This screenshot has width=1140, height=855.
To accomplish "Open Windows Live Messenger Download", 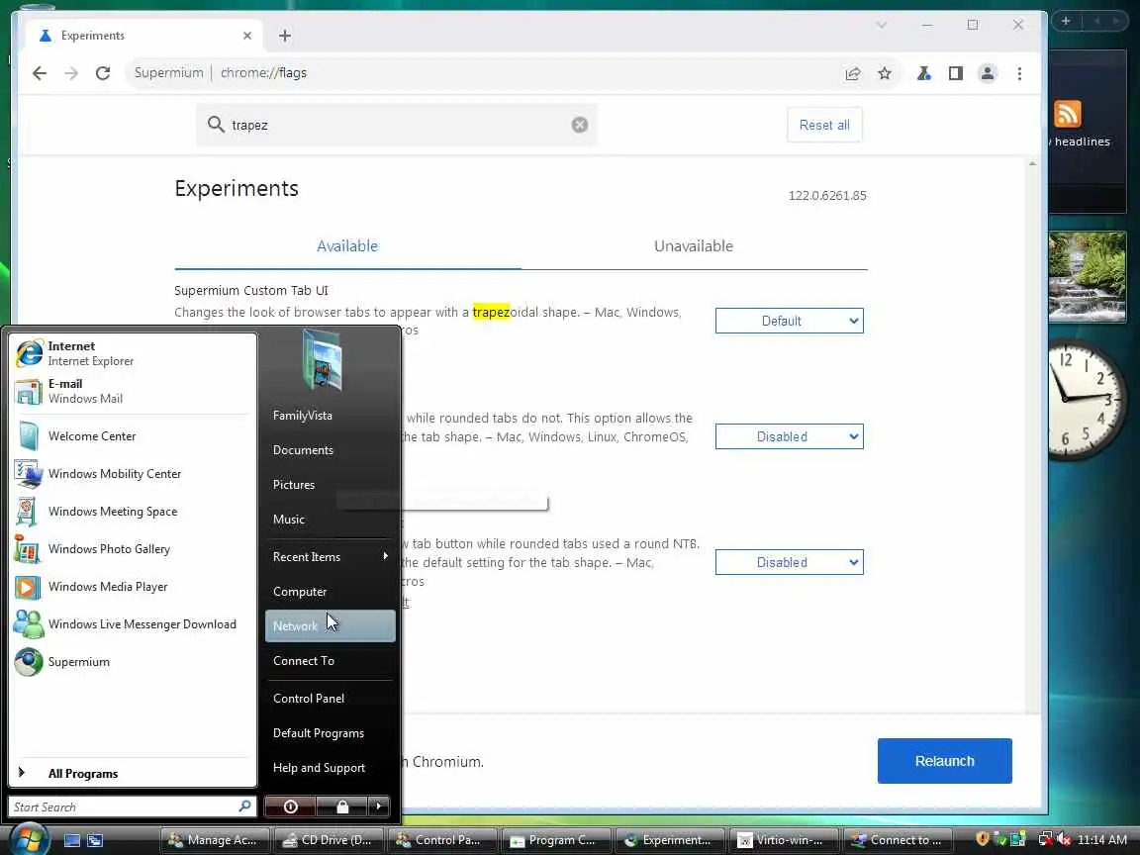I will click(133, 624).
